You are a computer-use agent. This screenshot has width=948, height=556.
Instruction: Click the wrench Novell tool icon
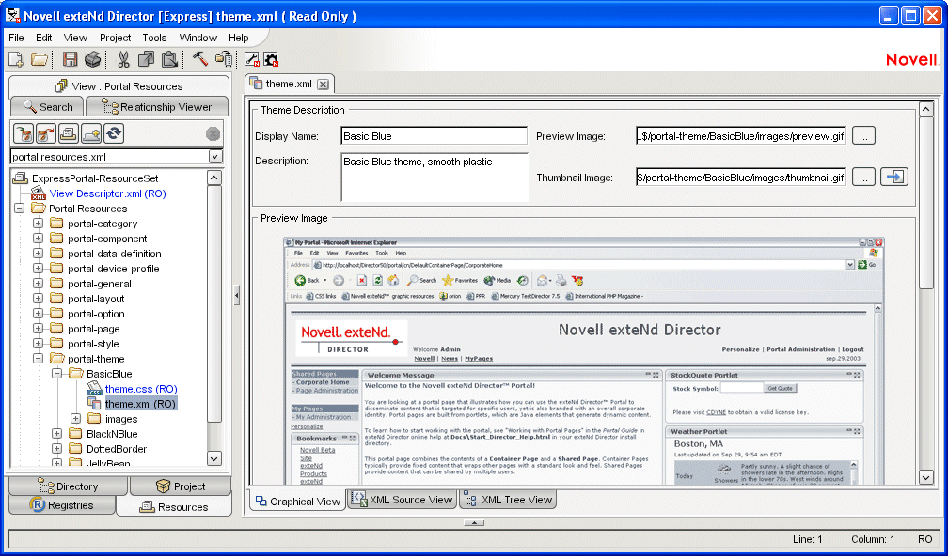[251, 59]
